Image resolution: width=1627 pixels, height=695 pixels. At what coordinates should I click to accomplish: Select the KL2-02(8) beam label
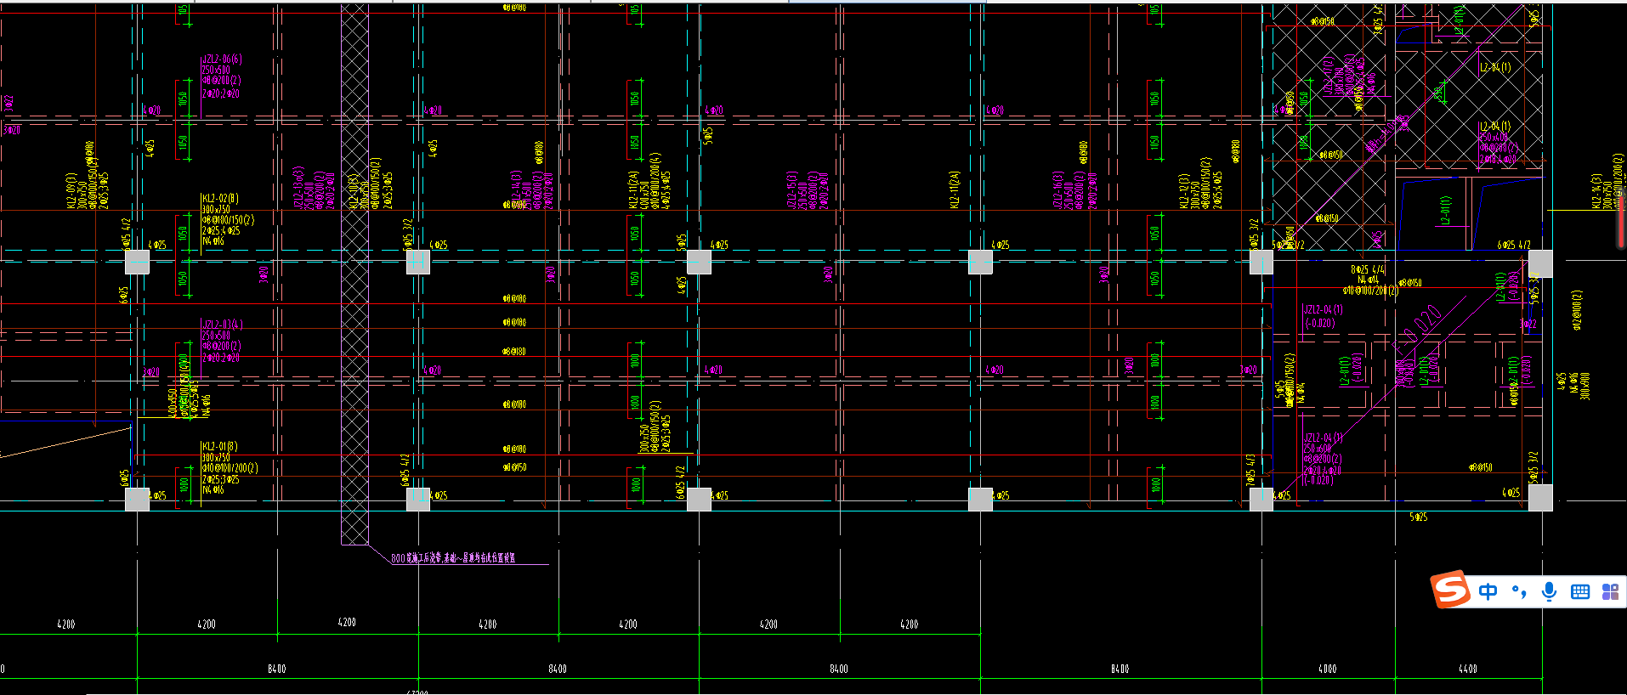[220, 199]
